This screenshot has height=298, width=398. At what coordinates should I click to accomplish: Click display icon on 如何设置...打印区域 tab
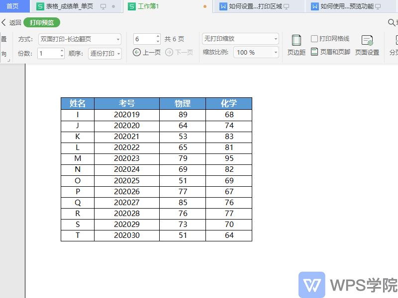(287, 6)
